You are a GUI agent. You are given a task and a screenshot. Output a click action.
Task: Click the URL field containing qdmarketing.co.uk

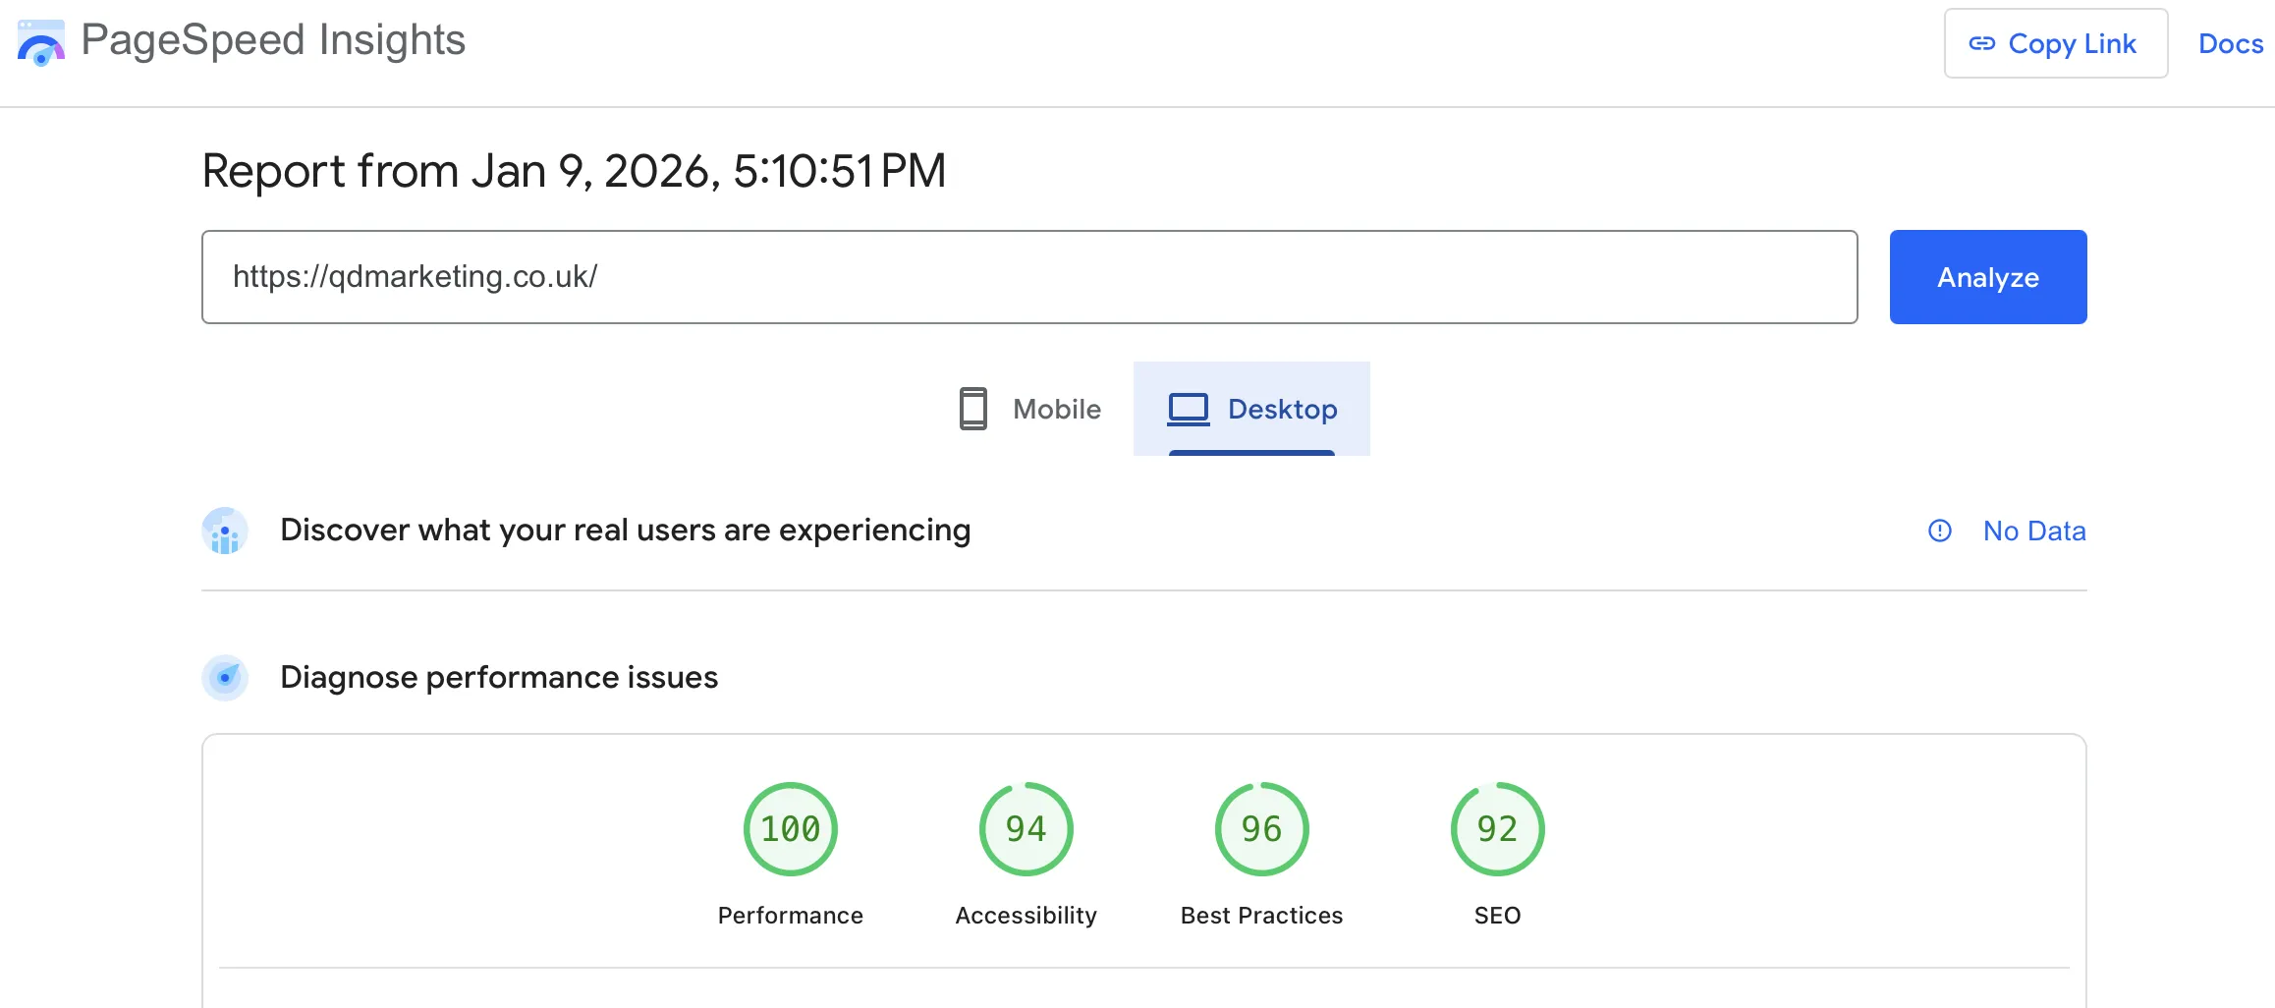pyautogui.click(x=1028, y=276)
